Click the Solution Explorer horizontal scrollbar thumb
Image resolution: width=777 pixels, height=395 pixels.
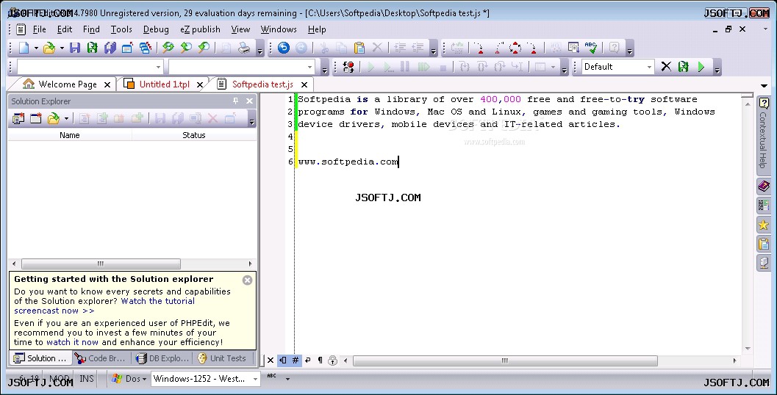pyautogui.click(x=101, y=264)
